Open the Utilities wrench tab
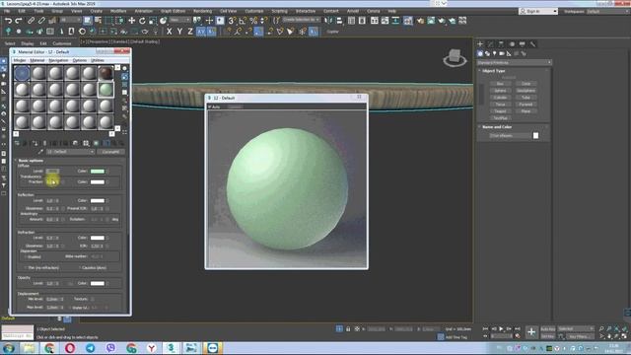The image size is (631, 355). tap(532, 43)
